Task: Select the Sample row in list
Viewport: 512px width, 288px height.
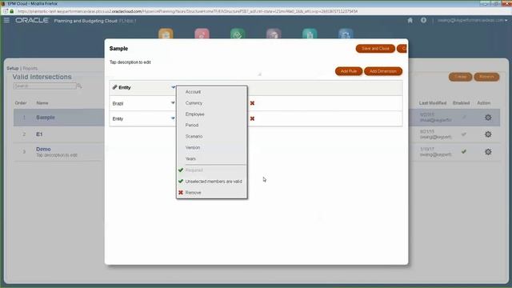Action: [x=58, y=118]
